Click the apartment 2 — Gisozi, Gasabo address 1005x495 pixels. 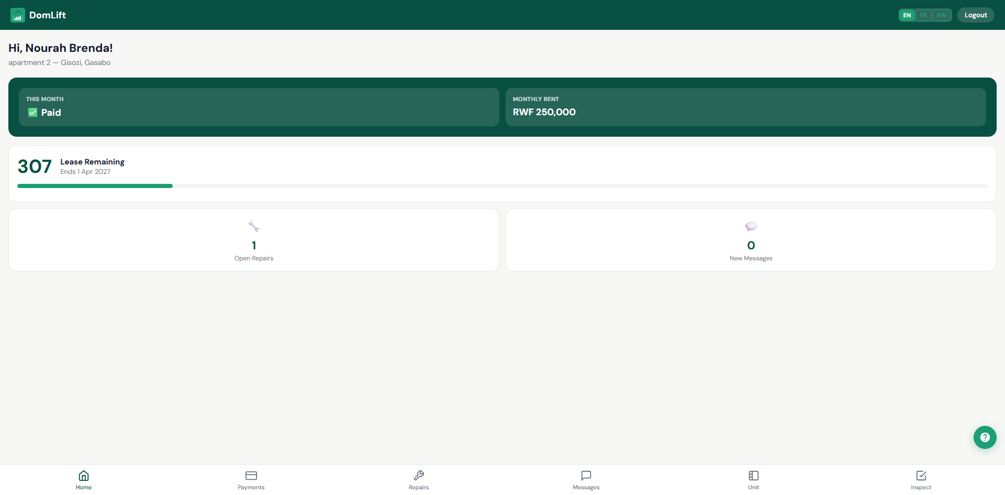(59, 62)
